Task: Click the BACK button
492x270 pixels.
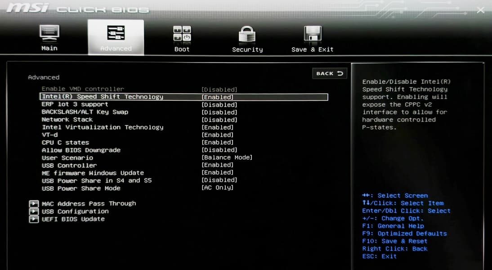Action: [330, 73]
